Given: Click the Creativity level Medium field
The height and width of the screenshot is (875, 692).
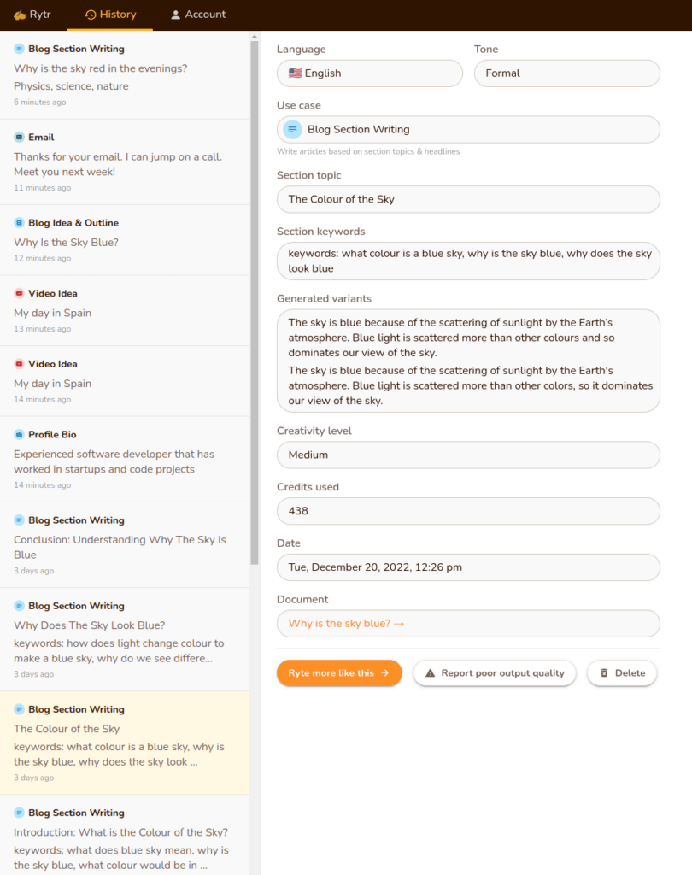Looking at the screenshot, I should [468, 455].
